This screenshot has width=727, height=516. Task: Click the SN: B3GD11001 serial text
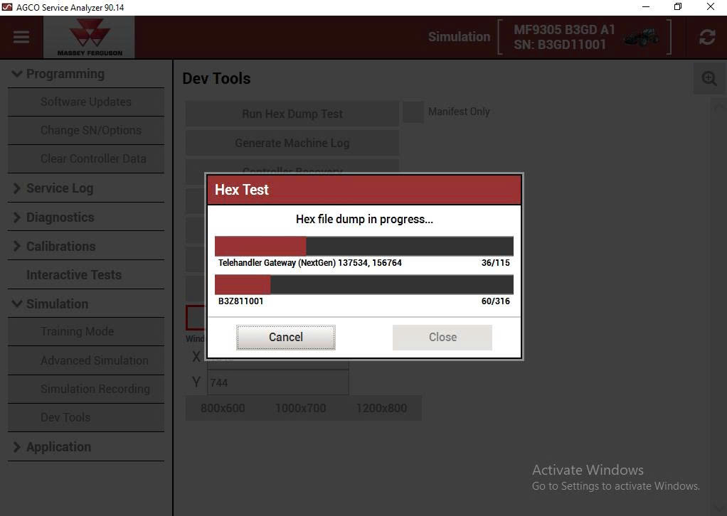pos(560,45)
